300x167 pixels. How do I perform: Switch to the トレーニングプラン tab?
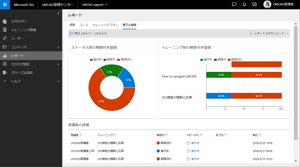tap(105, 25)
